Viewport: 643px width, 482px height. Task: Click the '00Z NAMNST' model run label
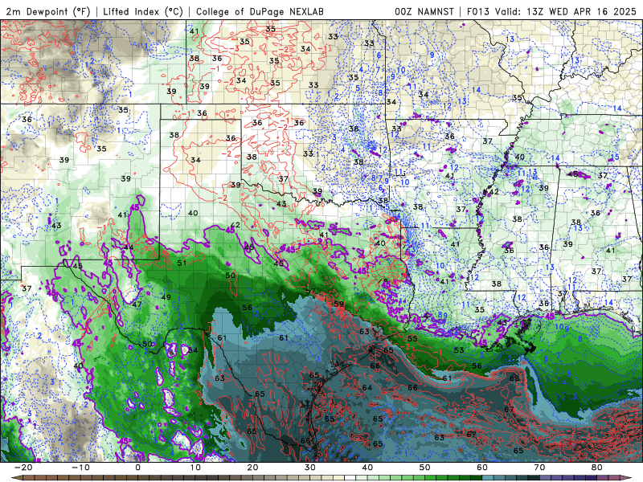(424, 11)
